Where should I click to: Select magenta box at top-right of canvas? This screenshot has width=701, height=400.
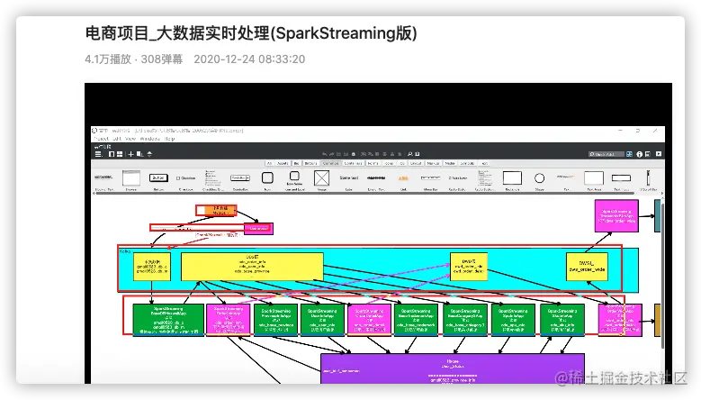[x=616, y=215]
